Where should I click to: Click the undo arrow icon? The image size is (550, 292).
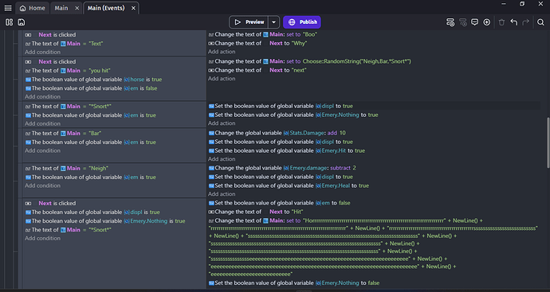click(x=514, y=22)
